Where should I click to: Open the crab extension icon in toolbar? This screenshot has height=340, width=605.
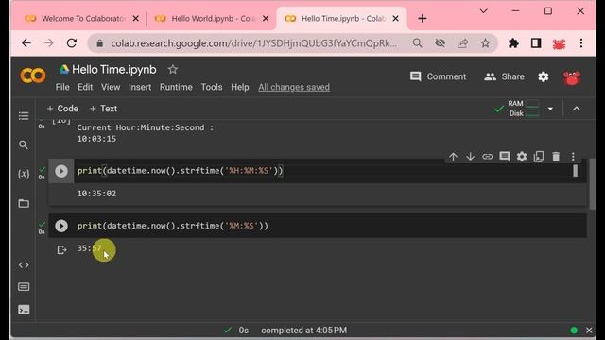click(559, 44)
